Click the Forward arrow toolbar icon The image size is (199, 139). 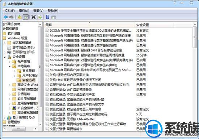pos(12,17)
